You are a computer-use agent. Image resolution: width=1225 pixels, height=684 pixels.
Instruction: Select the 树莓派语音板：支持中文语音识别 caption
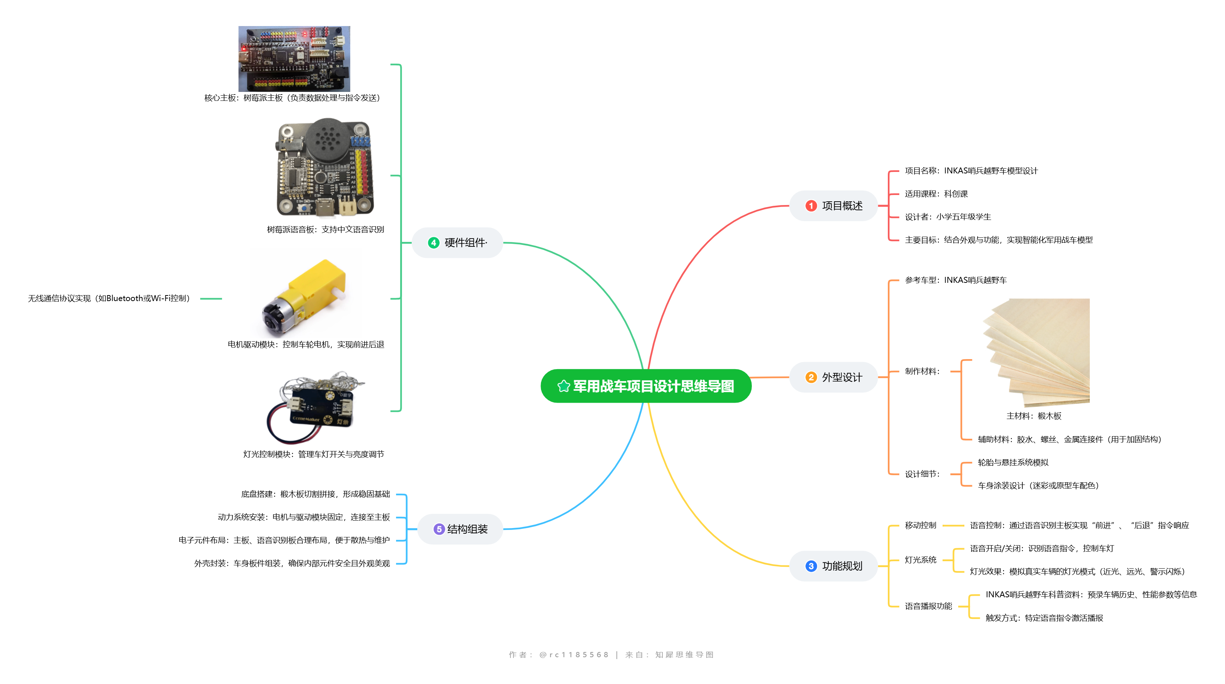click(x=325, y=229)
